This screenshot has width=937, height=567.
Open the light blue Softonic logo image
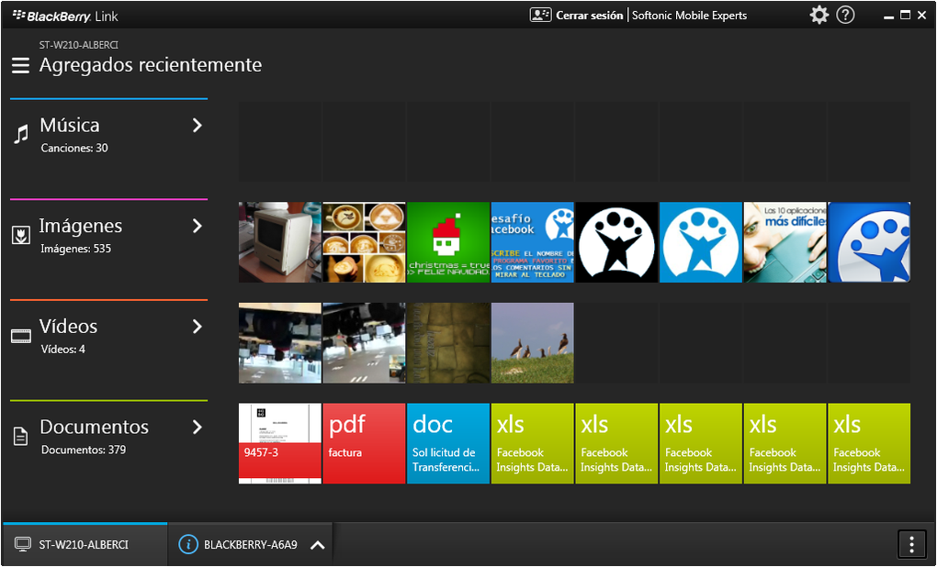point(700,241)
